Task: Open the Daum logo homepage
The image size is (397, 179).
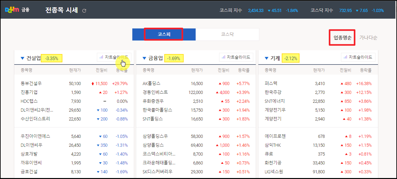Action: (x=12, y=10)
